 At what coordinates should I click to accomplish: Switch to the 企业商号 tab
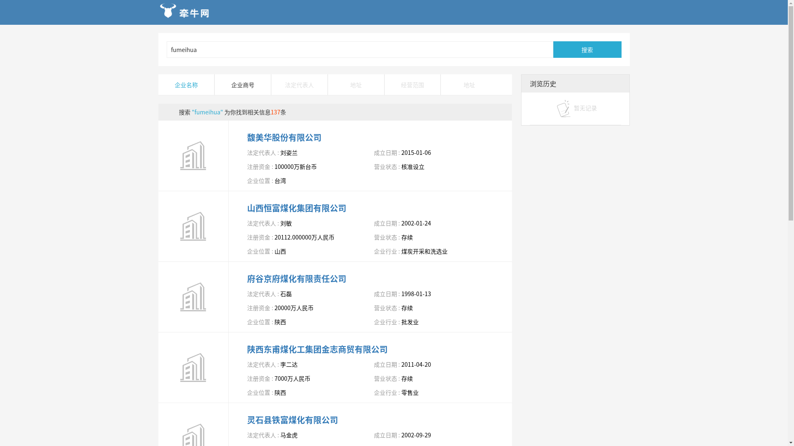click(x=243, y=85)
